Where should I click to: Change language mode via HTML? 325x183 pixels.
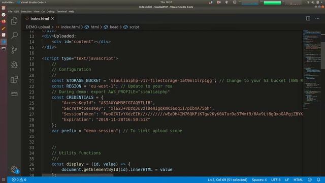click(x=298, y=179)
